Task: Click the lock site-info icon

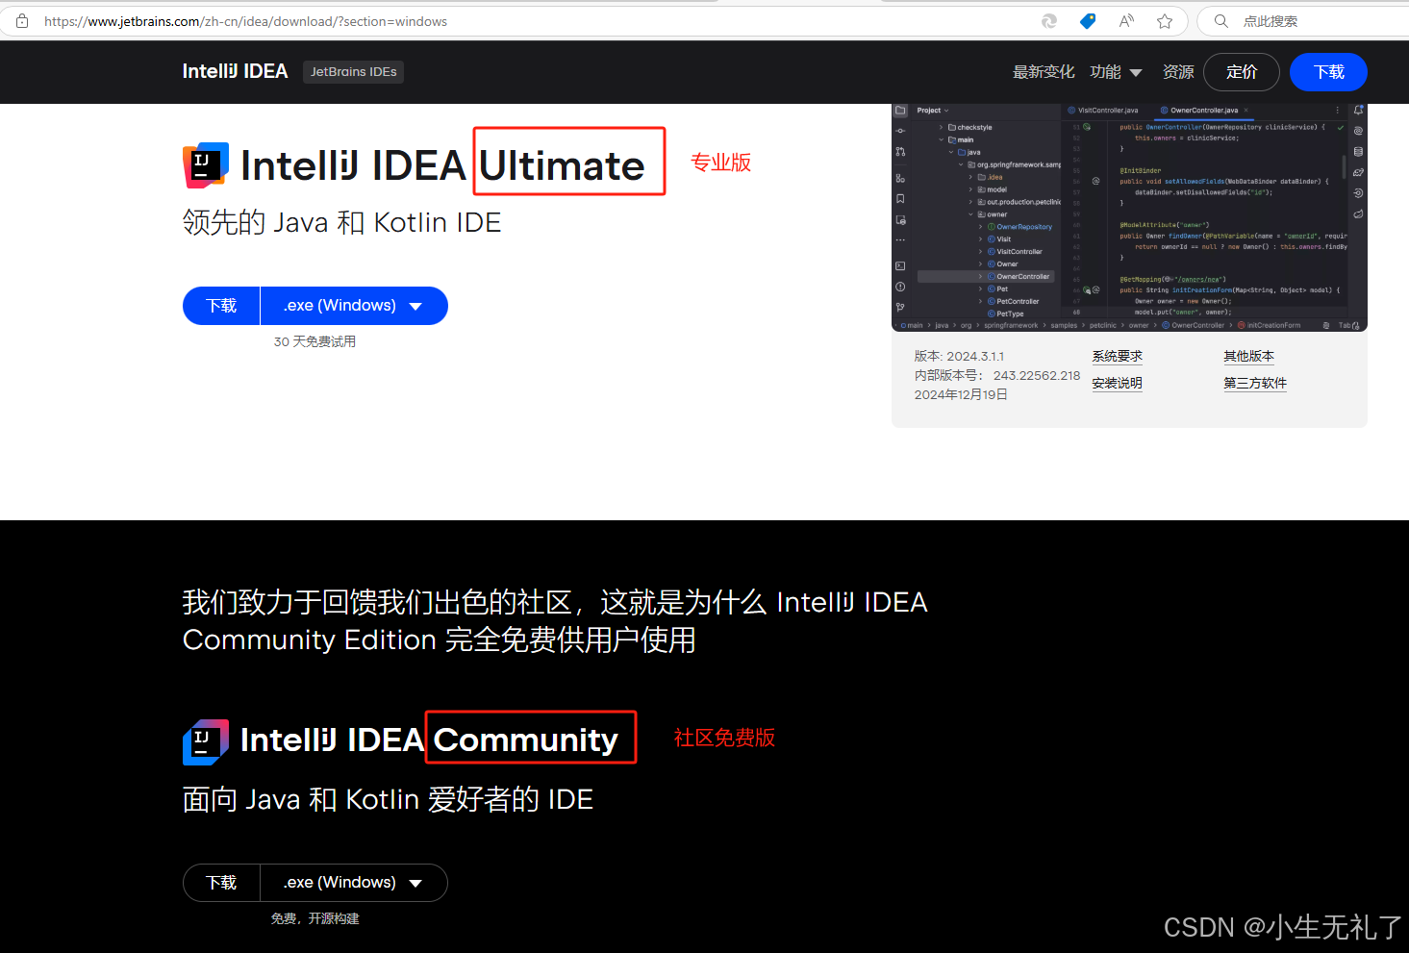Action: (22, 21)
